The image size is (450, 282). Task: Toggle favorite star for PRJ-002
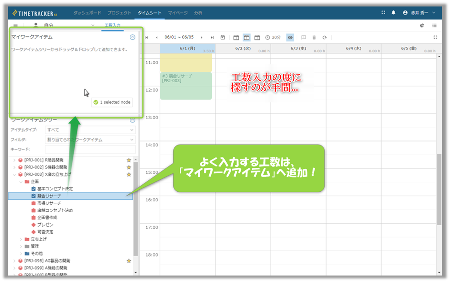click(129, 167)
